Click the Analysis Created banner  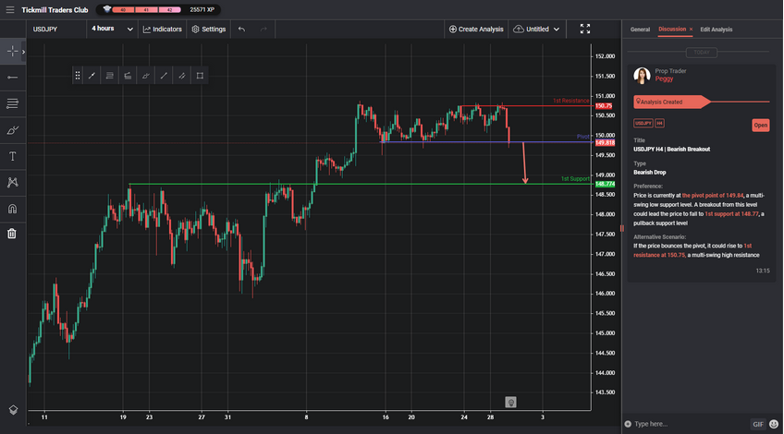point(671,102)
